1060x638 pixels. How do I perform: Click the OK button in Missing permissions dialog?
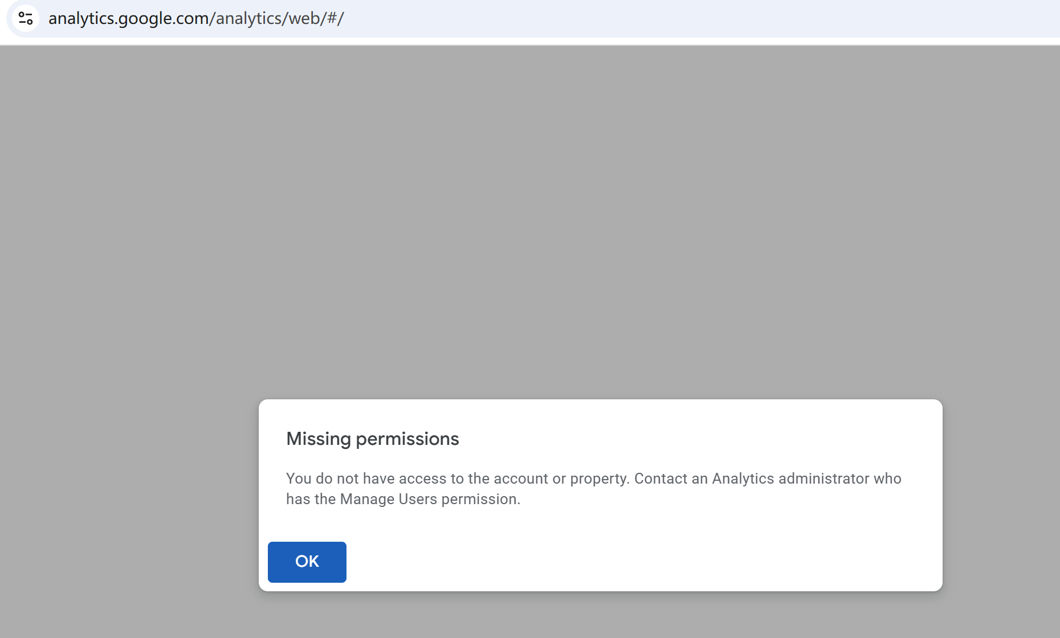pyautogui.click(x=307, y=562)
